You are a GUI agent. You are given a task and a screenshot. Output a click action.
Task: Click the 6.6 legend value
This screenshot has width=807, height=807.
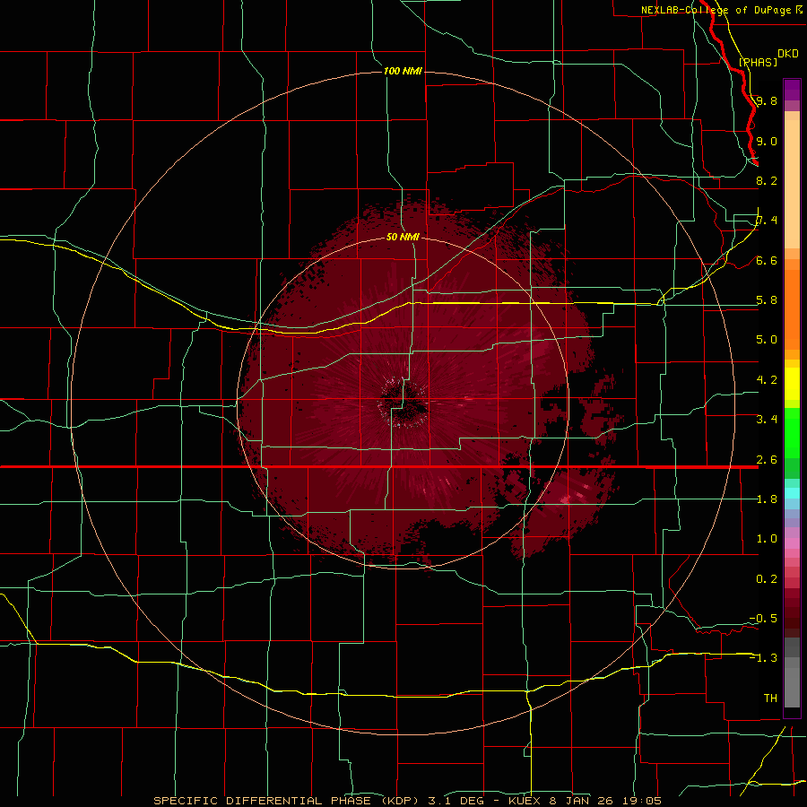pyautogui.click(x=767, y=260)
